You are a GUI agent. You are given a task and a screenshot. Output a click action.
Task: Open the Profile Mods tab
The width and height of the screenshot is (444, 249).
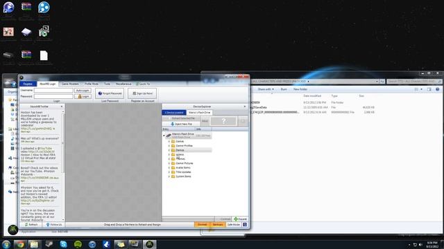pos(92,84)
